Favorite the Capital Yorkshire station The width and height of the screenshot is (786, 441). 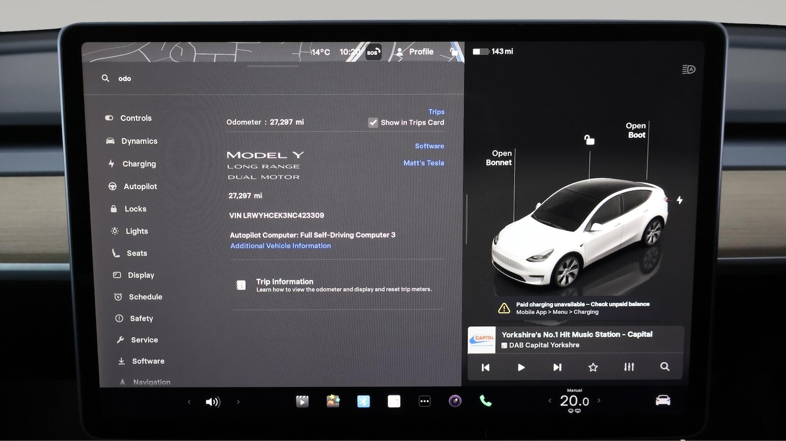coord(593,367)
